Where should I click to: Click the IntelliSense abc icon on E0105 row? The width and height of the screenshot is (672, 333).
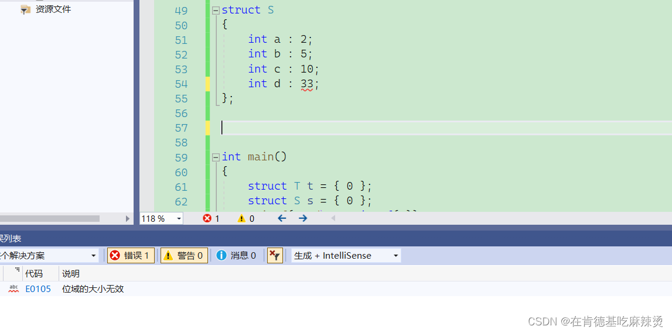coord(13,289)
